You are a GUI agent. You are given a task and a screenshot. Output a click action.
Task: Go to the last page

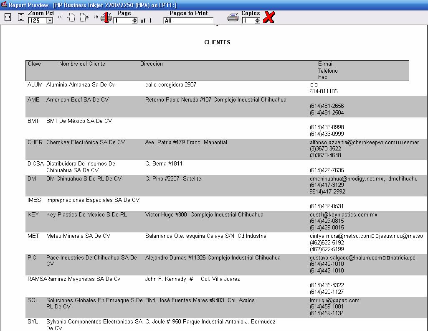point(96,17)
